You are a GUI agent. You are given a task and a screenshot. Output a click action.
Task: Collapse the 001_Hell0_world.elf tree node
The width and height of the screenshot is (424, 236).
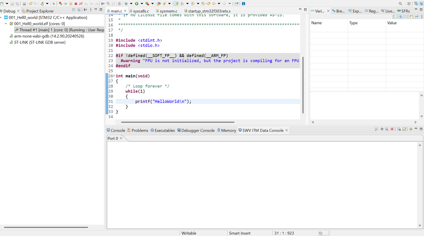tap(6, 24)
